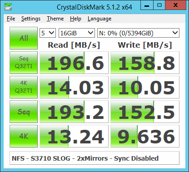Click the 4K Q32T1 write result 10.05
Screen dimensions: 189x172
tap(145, 87)
